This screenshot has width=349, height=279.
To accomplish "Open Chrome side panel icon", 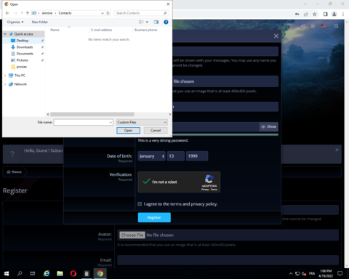I will click(x=326, y=15).
